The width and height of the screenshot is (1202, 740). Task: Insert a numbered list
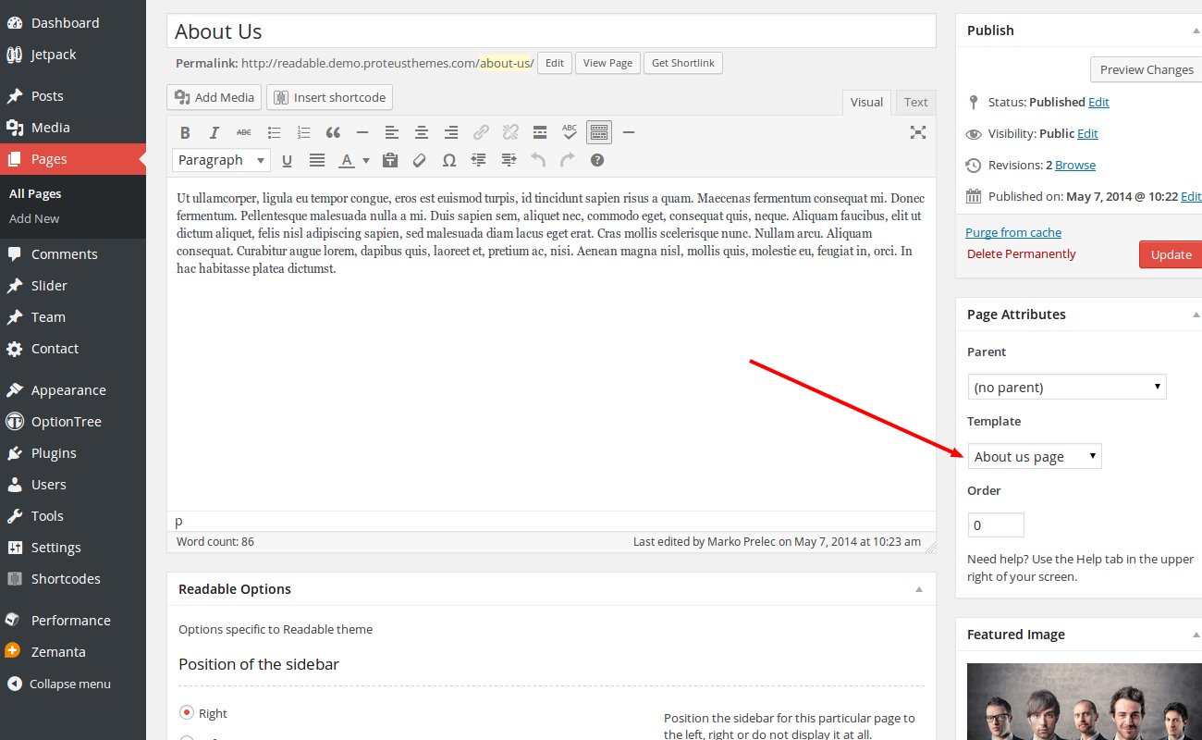303,132
